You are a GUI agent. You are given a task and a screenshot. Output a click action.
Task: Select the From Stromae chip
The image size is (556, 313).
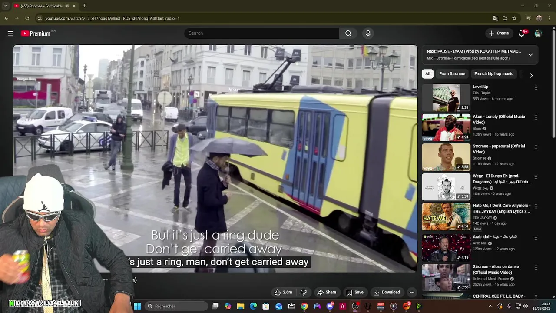[x=452, y=74]
